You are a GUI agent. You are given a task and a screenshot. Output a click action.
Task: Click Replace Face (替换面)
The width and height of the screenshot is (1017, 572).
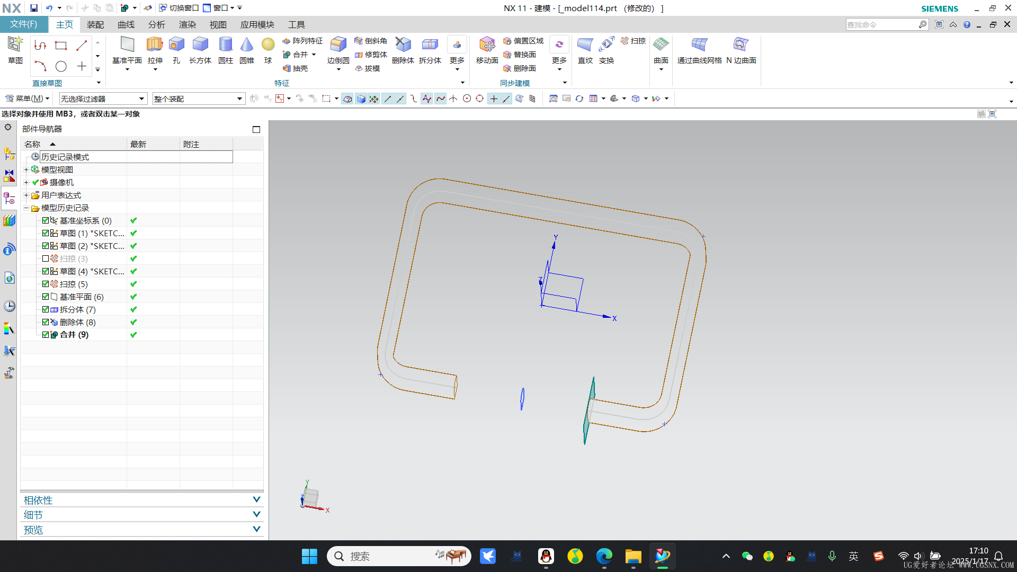519,55
